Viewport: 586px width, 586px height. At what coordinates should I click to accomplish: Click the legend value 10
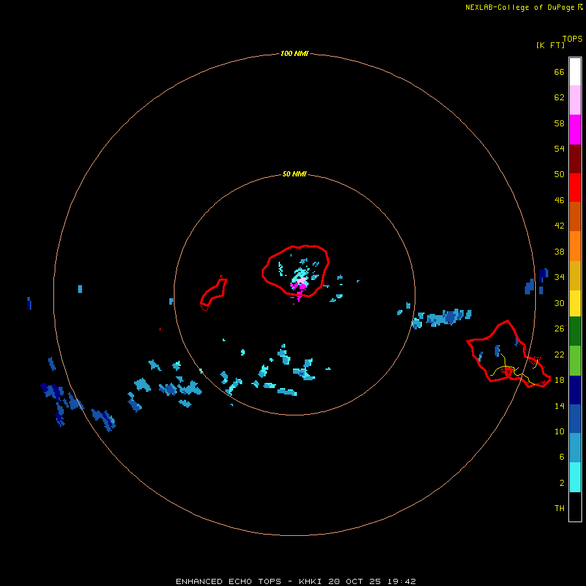559,431
